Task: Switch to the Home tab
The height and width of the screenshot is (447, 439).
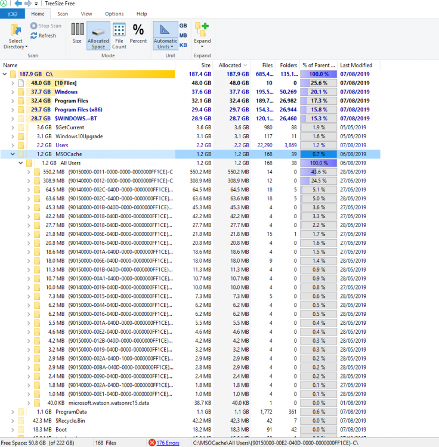Action: coord(38,14)
